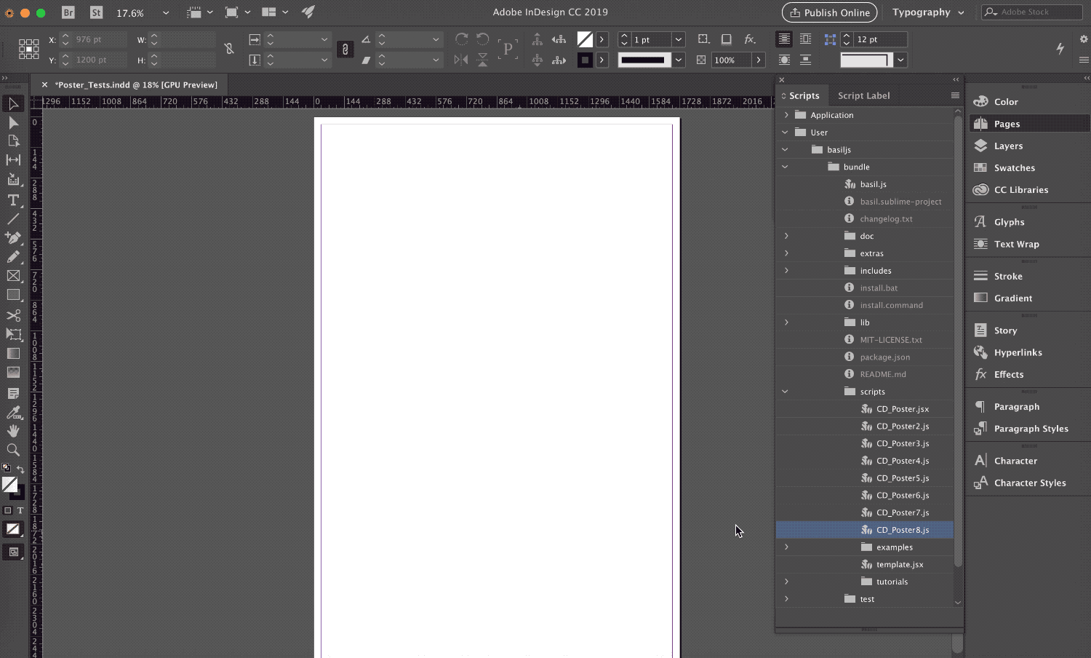This screenshot has height=658, width=1091.
Task: Toggle the screen mode button at toolbox bottom
Action: [x=13, y=552]
